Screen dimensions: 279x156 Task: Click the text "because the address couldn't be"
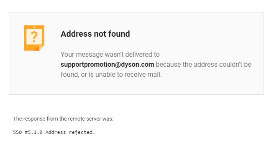pyautogui.click(x=204, y=64)
